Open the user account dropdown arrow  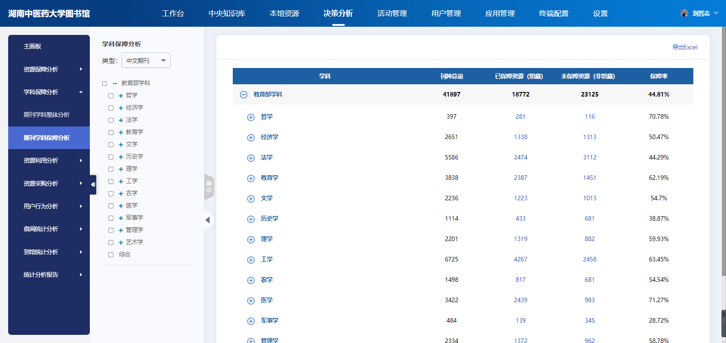[x=716, y=13]
